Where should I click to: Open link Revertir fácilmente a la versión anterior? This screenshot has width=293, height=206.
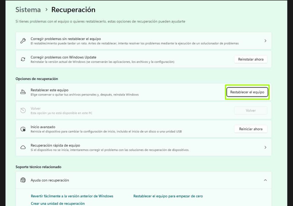72,196
